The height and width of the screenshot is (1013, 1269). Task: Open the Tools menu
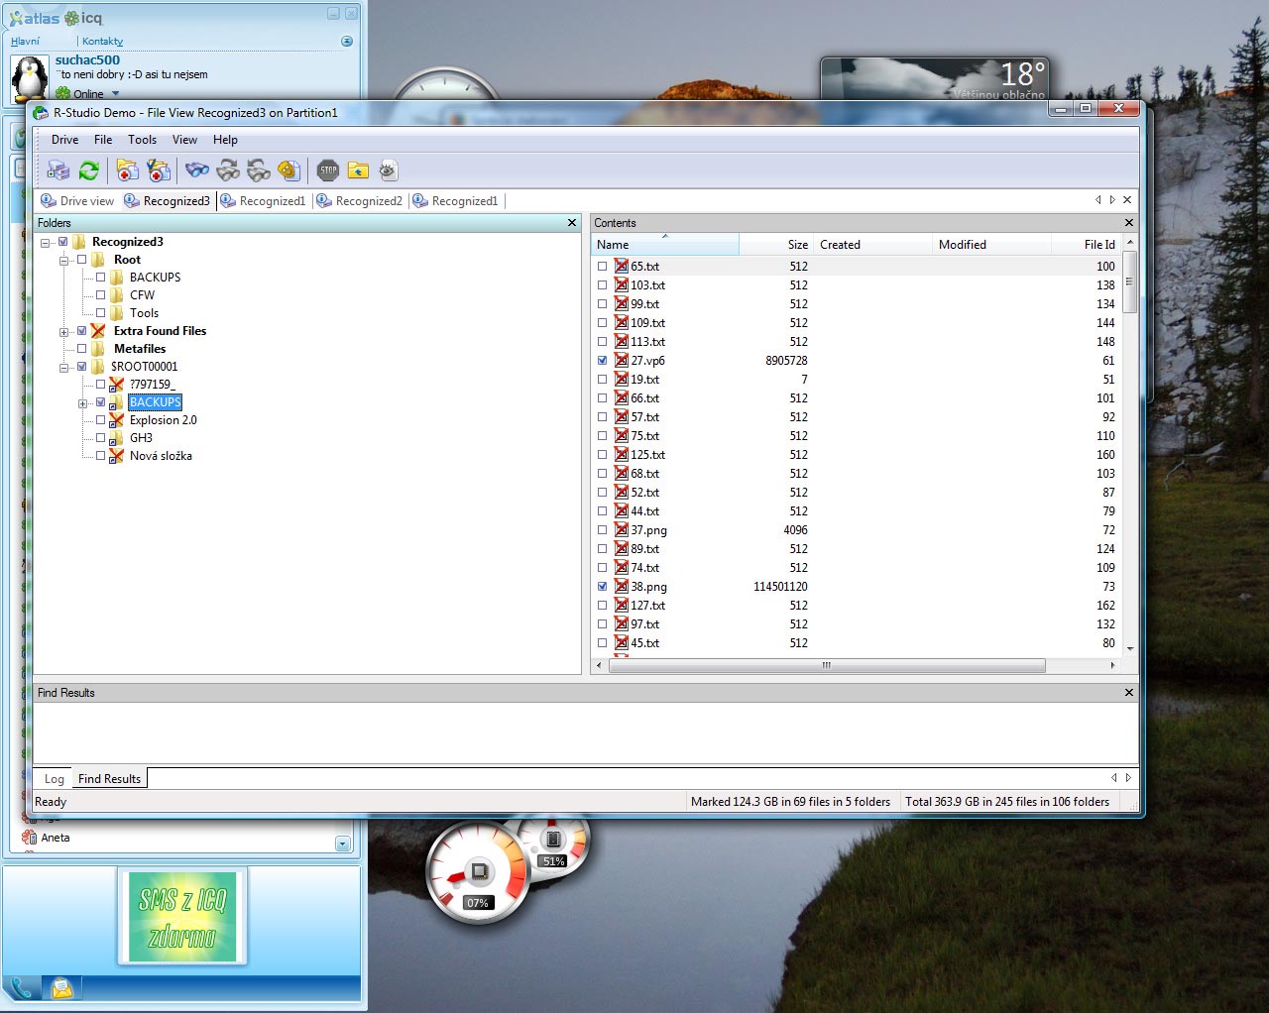[x=142, y=140]
